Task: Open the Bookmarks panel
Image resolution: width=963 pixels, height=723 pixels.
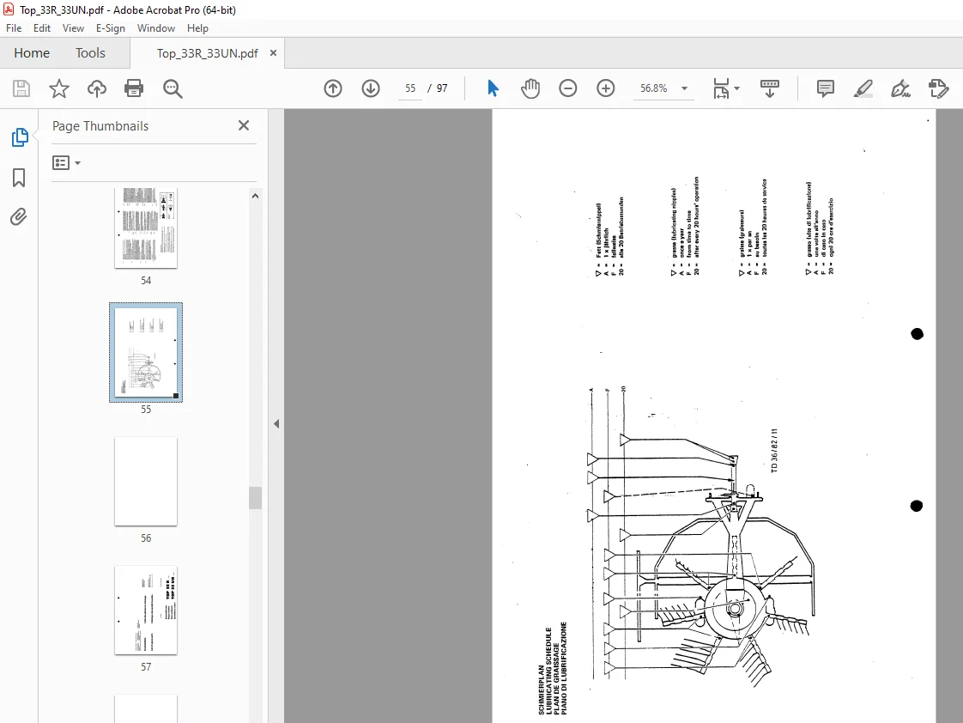Action: click(19, 178)
